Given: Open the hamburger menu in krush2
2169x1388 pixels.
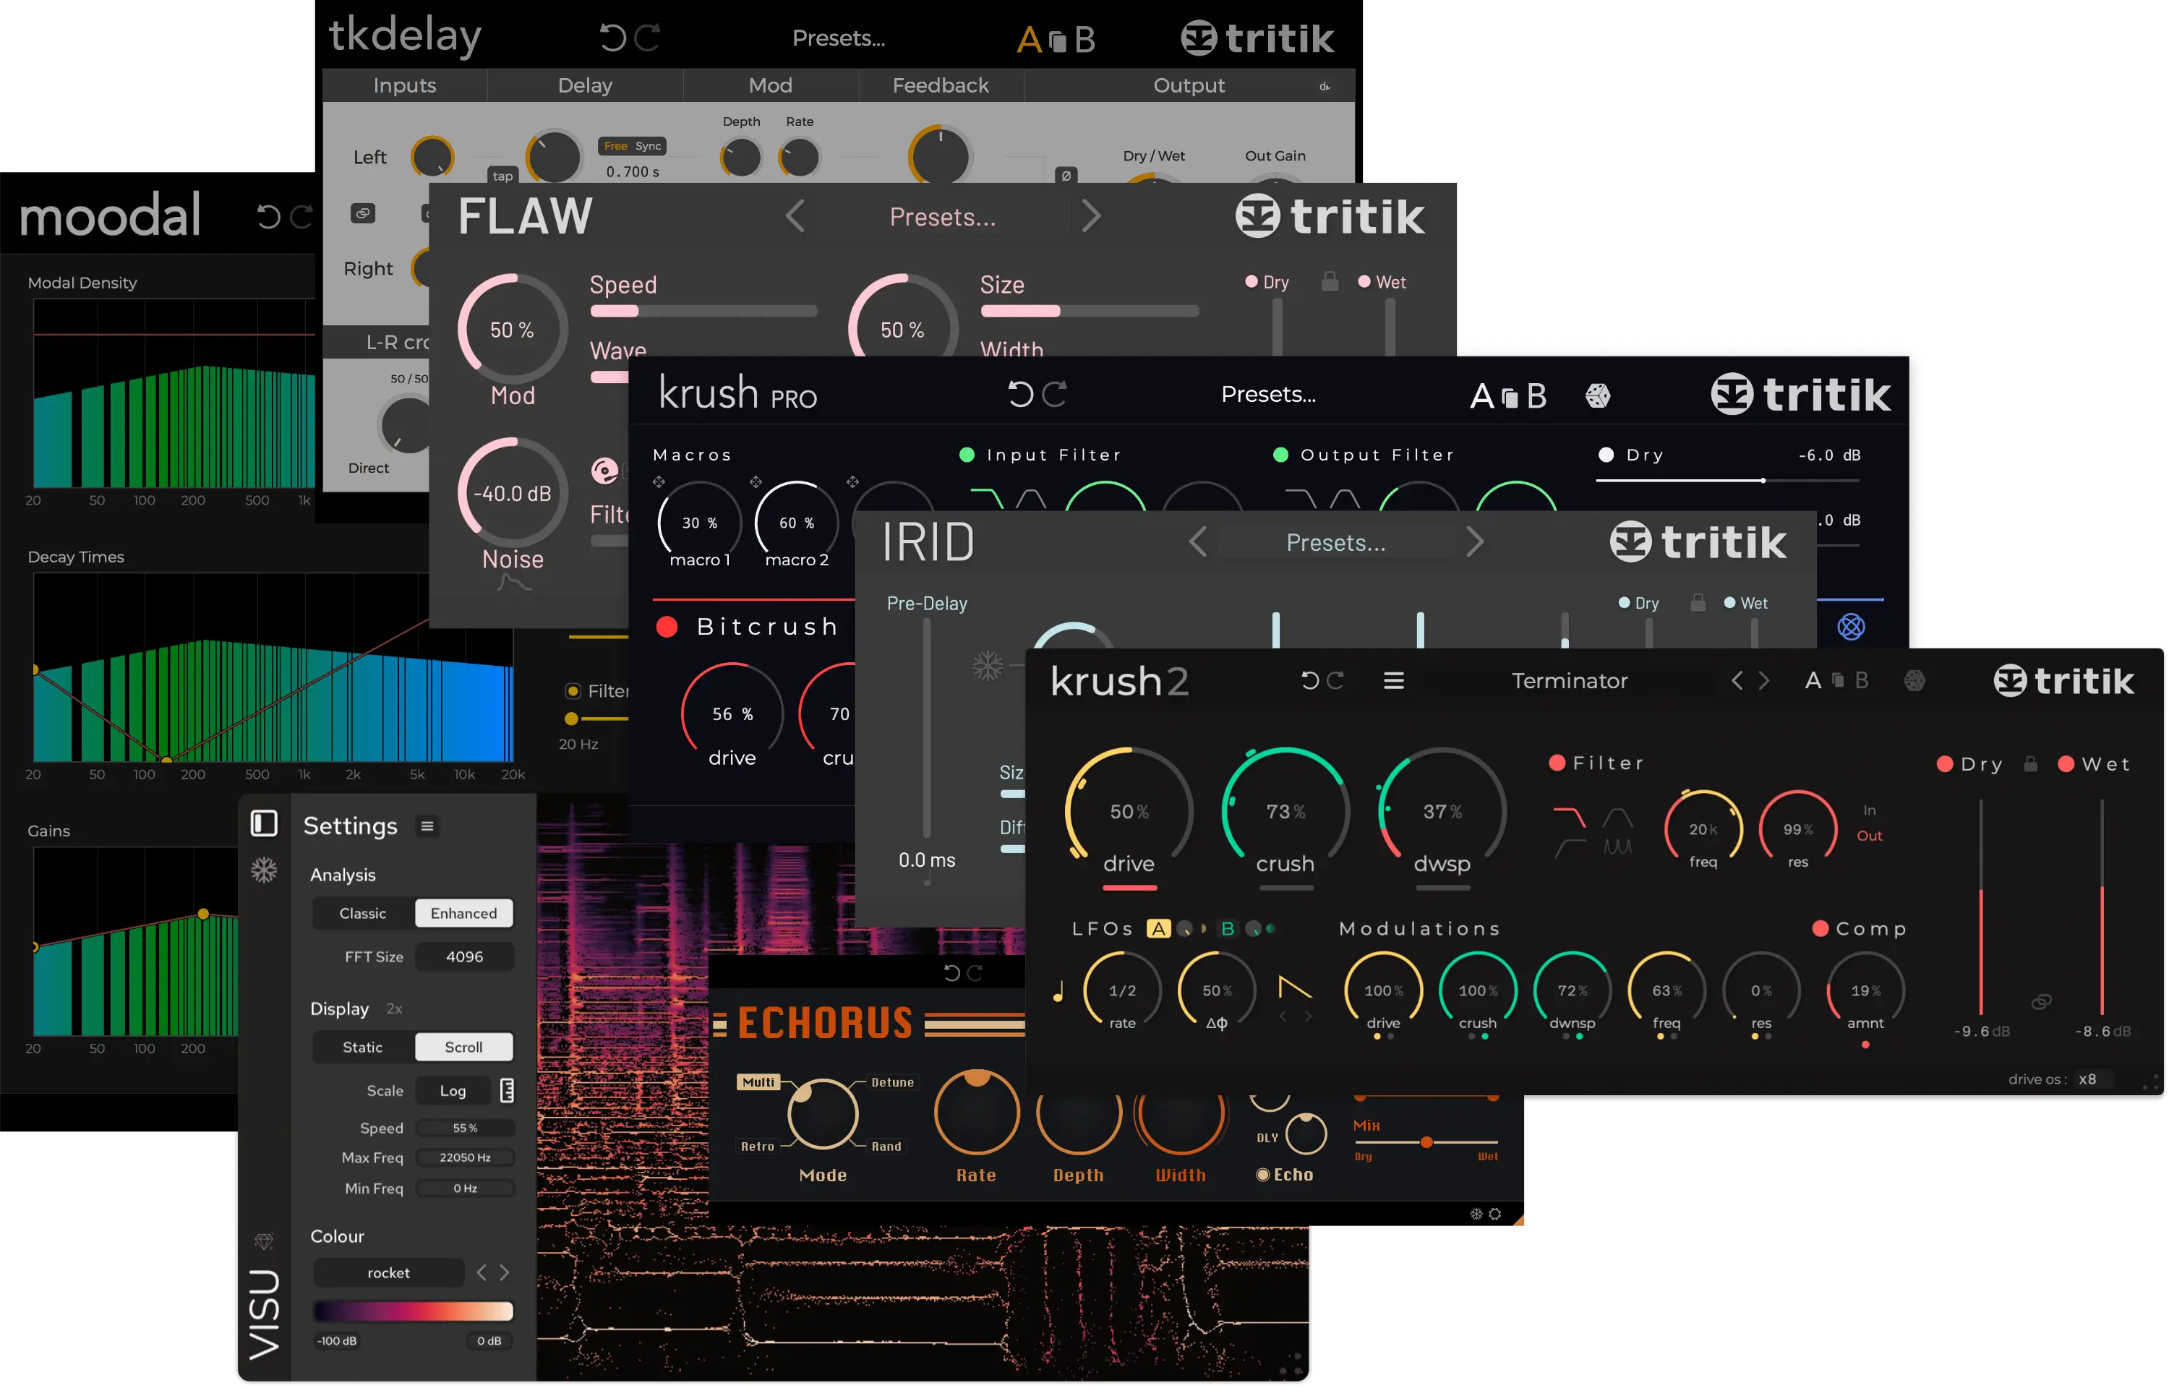Looking at the screenshot, I should click(x=1393, y=680).
